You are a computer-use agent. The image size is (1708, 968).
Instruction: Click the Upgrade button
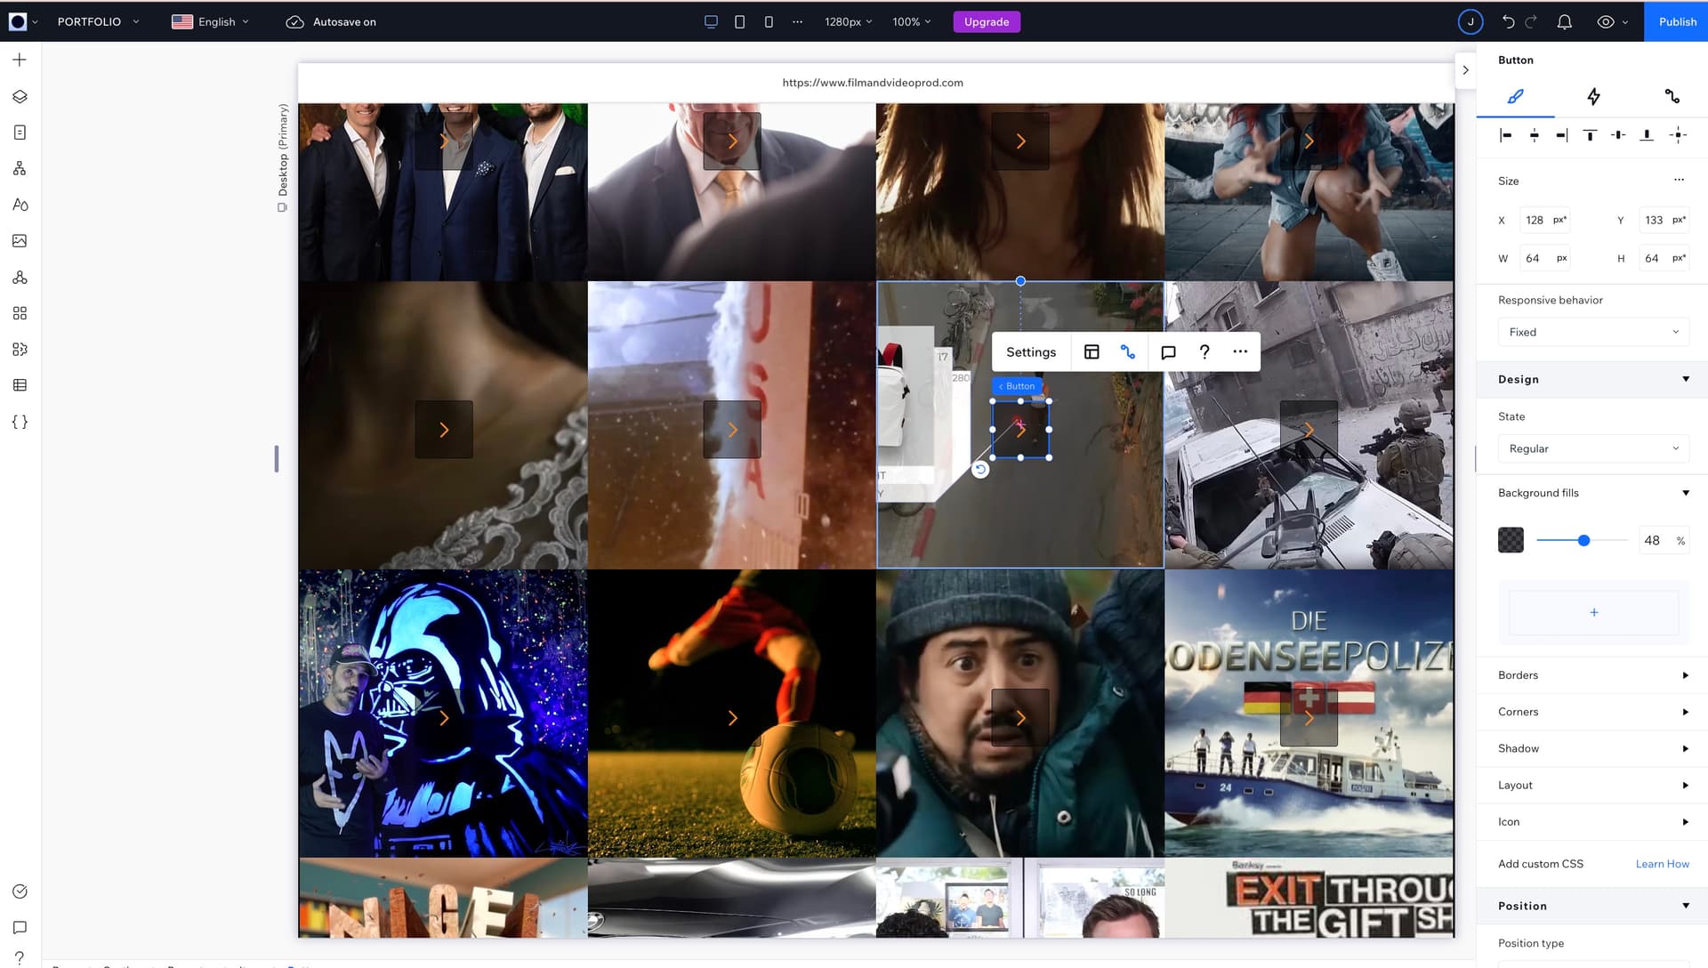(987, 21)
